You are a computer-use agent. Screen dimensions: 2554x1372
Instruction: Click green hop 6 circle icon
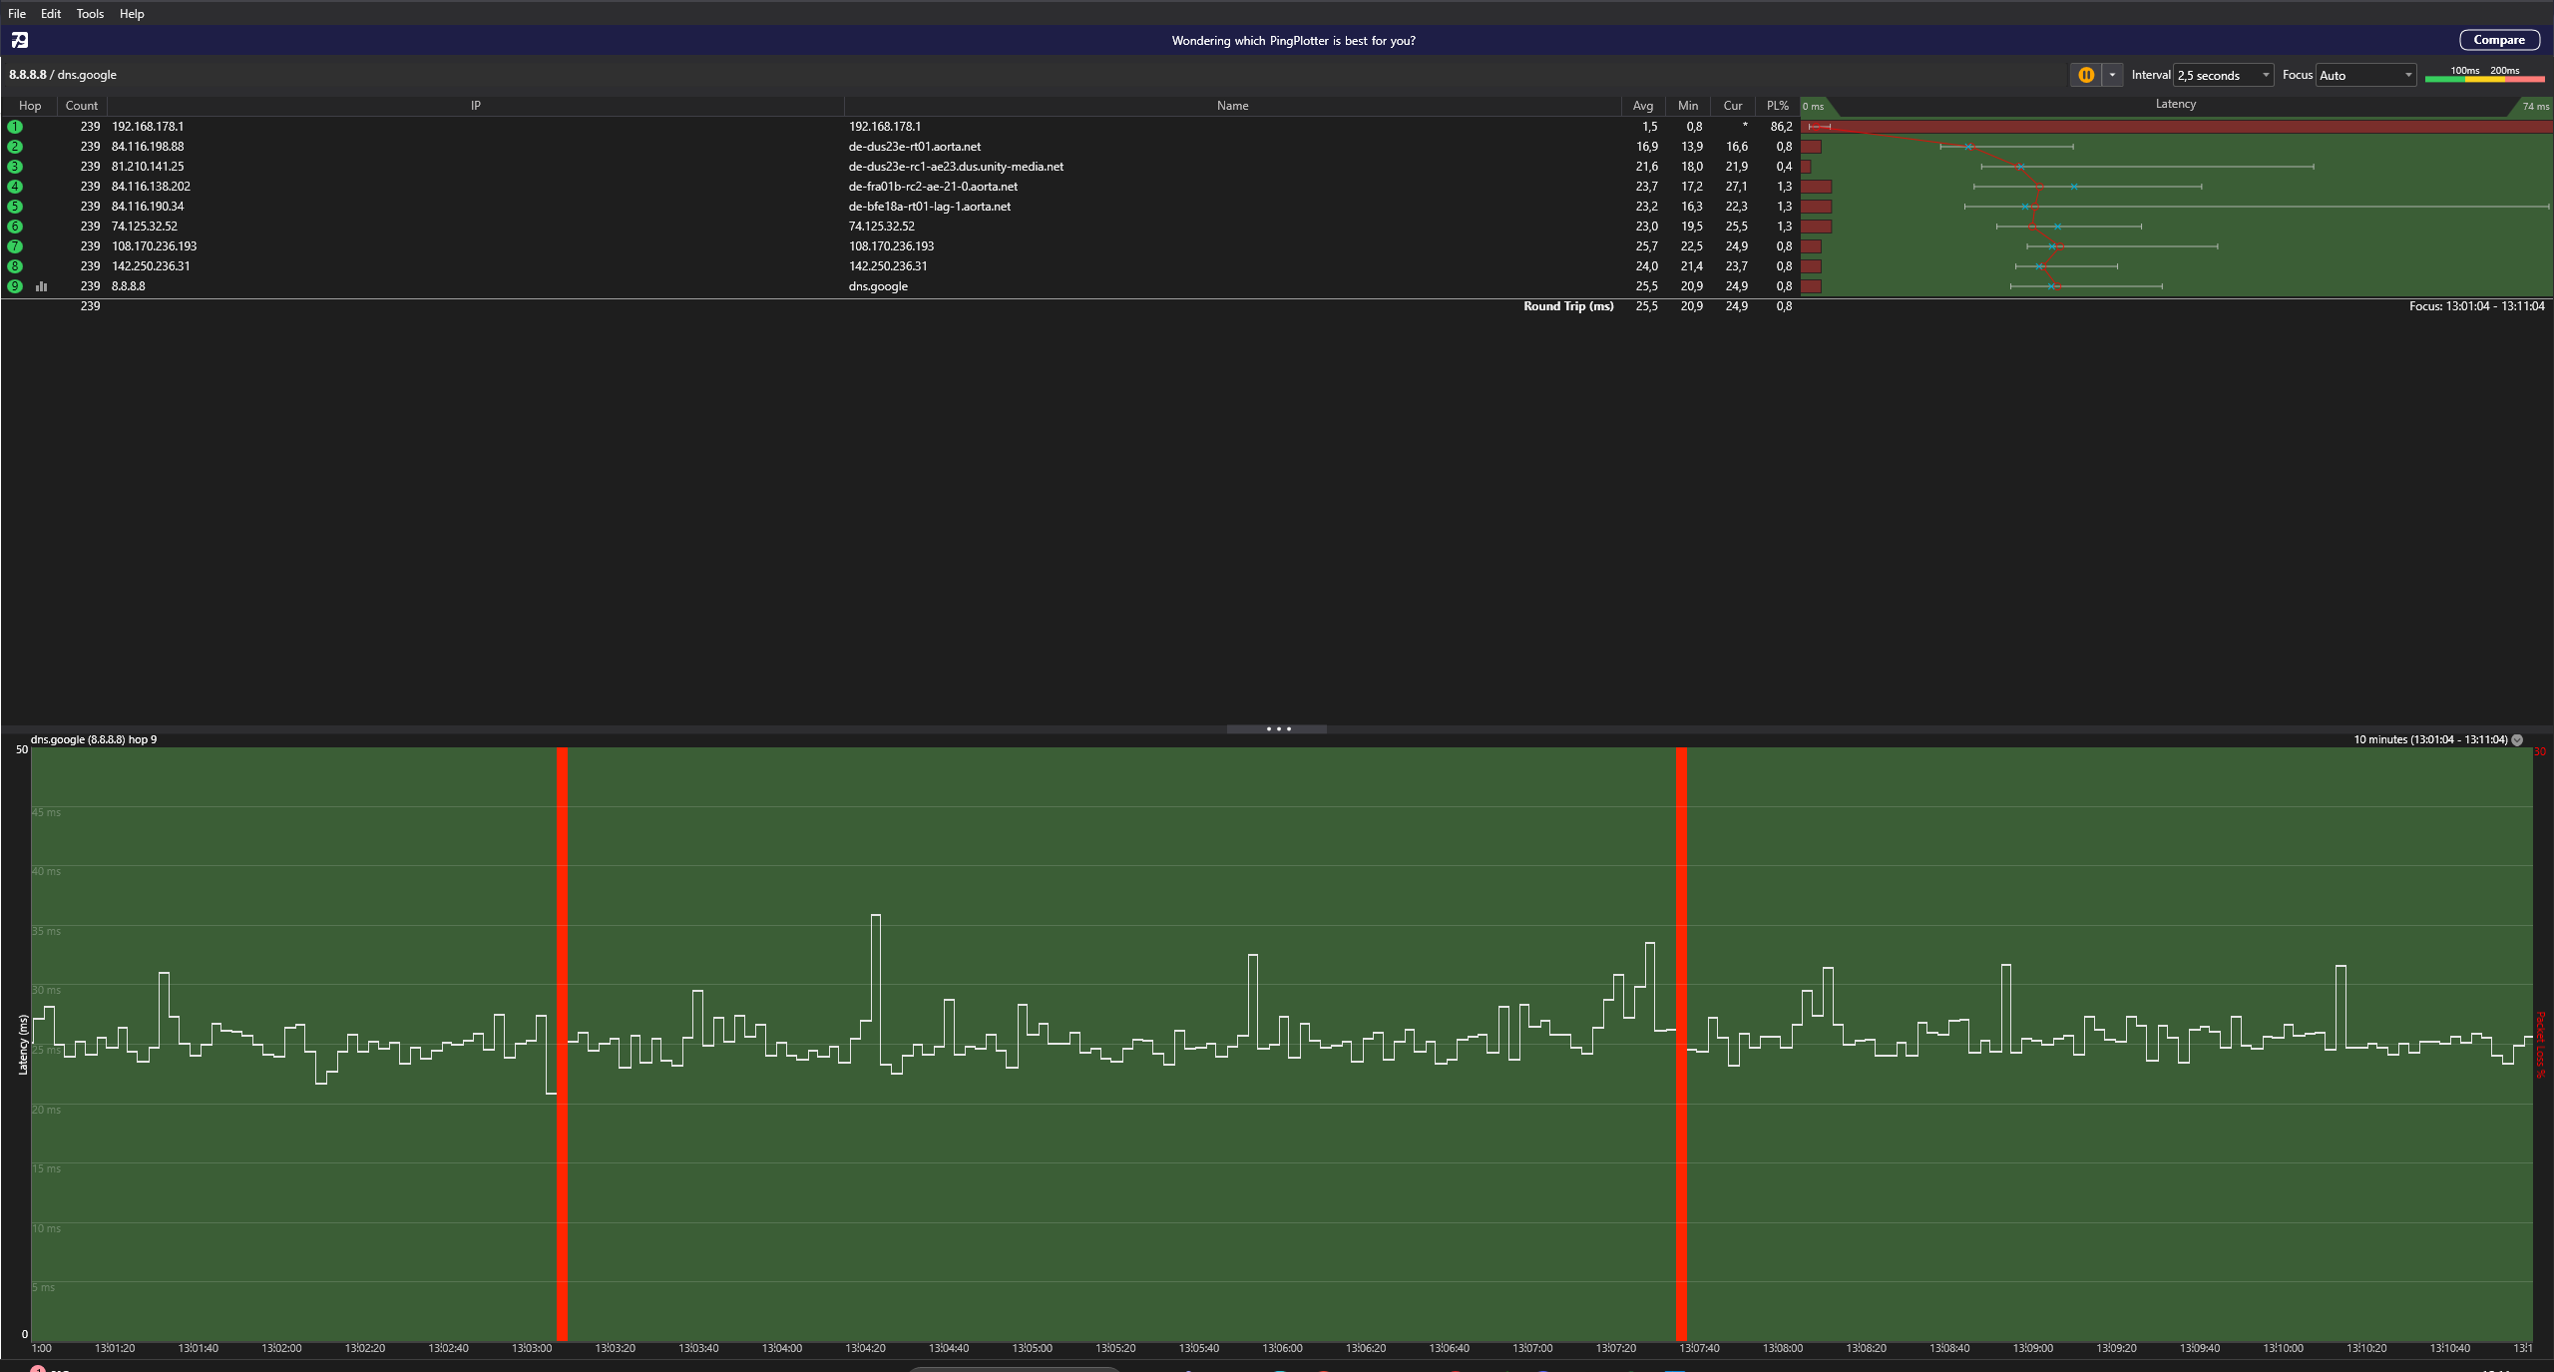tap(15, 227)
